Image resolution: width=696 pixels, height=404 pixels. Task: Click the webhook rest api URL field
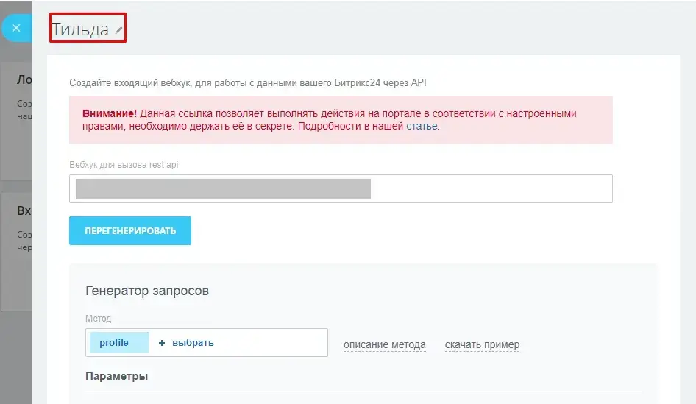pyautogui.click(x=341, y=188)
